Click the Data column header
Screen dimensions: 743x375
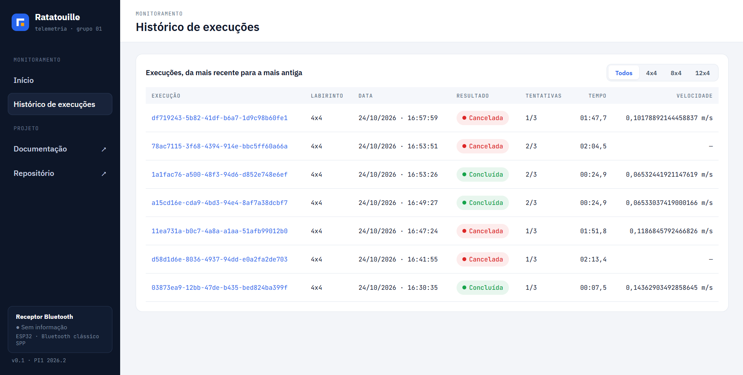pyautogui.click(x=365, y=96)
